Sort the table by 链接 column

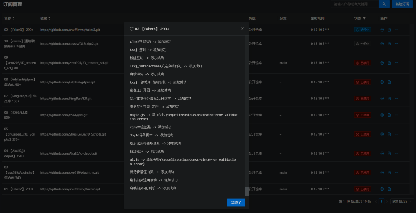click(49, 19)
